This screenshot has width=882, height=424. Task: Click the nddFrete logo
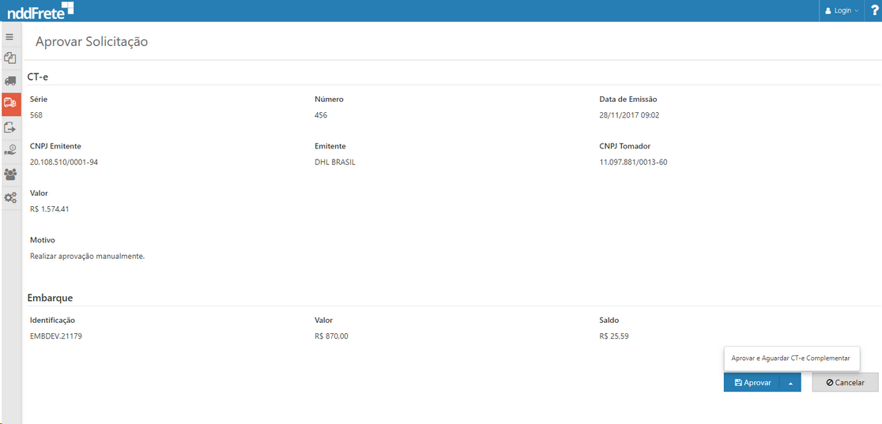(x=40, y=10)
